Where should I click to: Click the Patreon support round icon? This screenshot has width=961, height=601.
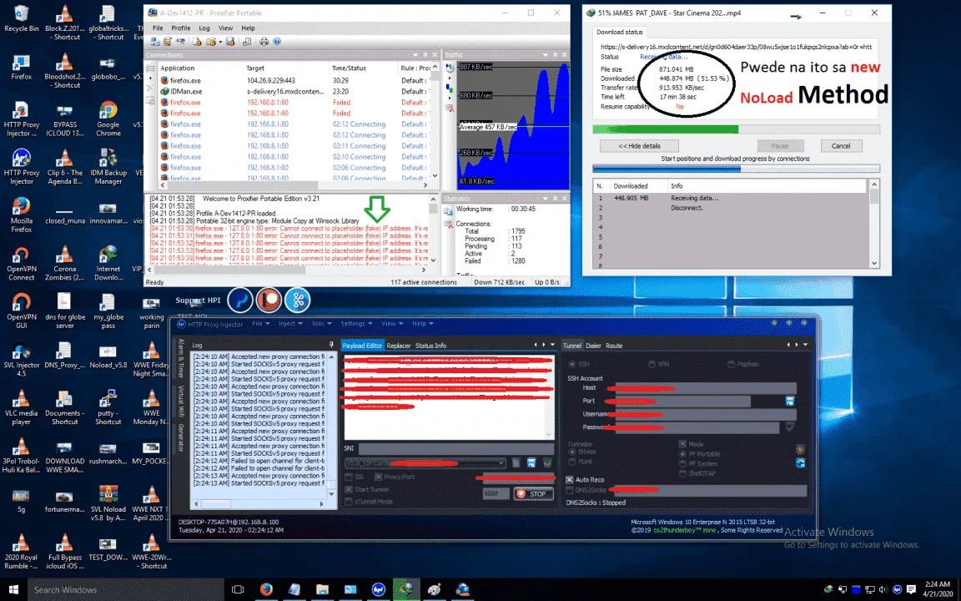click(x=269, y=300)
